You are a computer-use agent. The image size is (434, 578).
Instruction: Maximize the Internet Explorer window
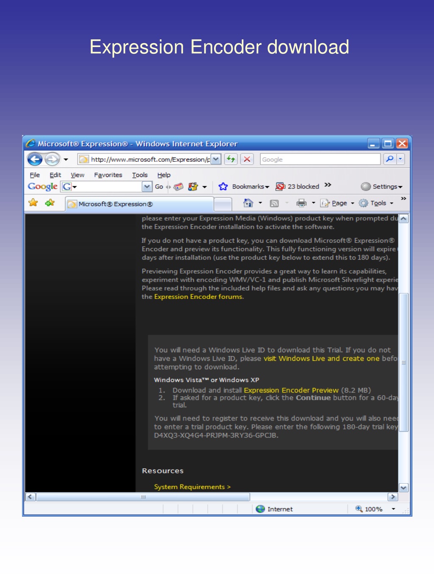pos(388,144)
